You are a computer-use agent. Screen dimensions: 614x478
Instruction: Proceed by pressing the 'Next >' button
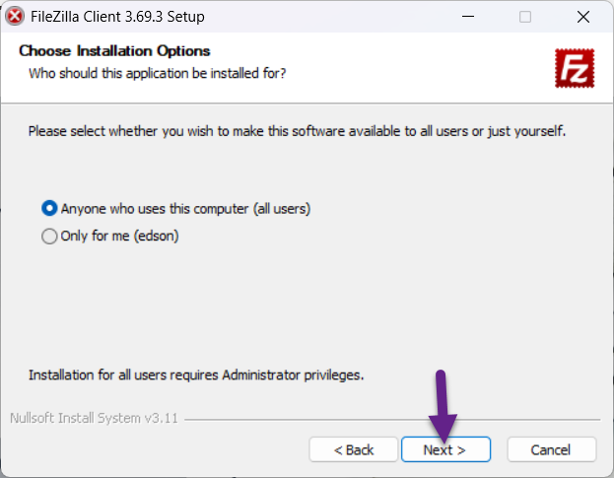445,449
